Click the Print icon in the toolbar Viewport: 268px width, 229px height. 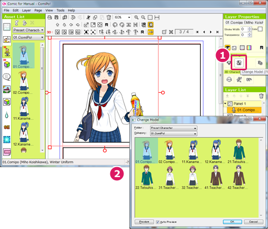(x=50, y=17)
